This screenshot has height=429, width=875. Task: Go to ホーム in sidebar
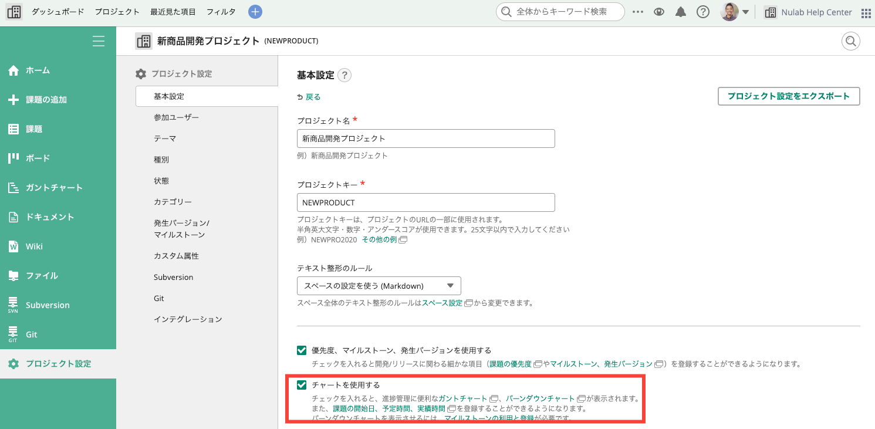pyautogui.click(x=58, y=70)
